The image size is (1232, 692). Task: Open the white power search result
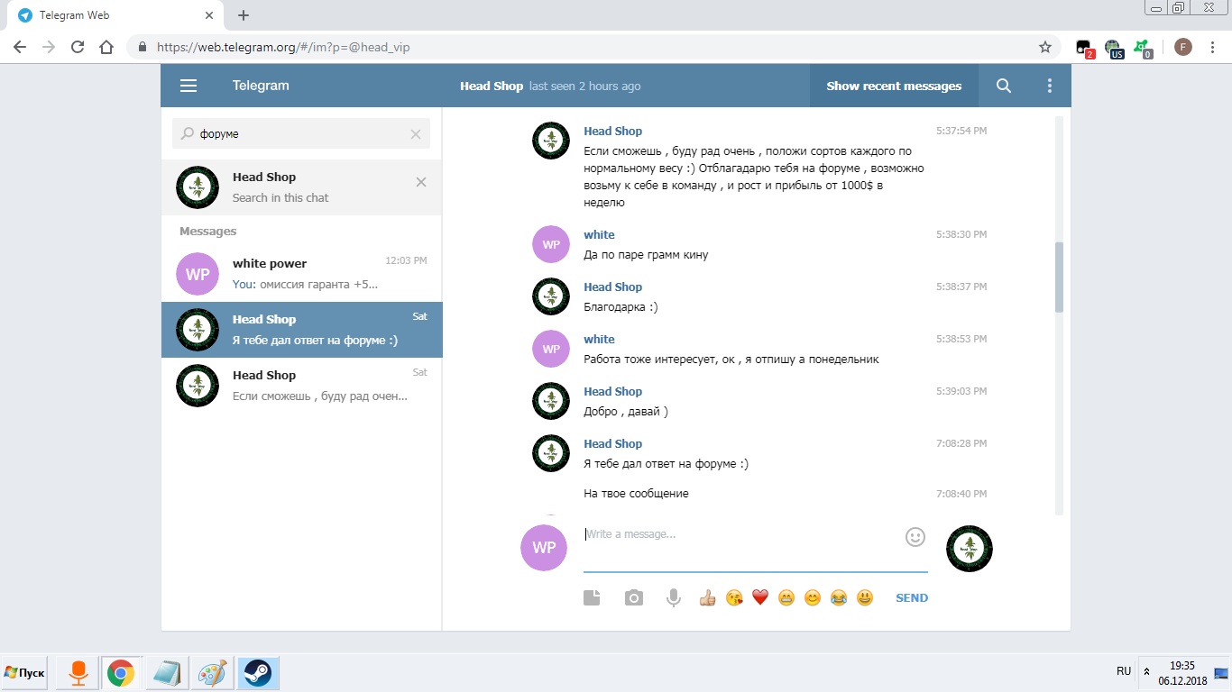pyautogui.click(x=301, y=274)
